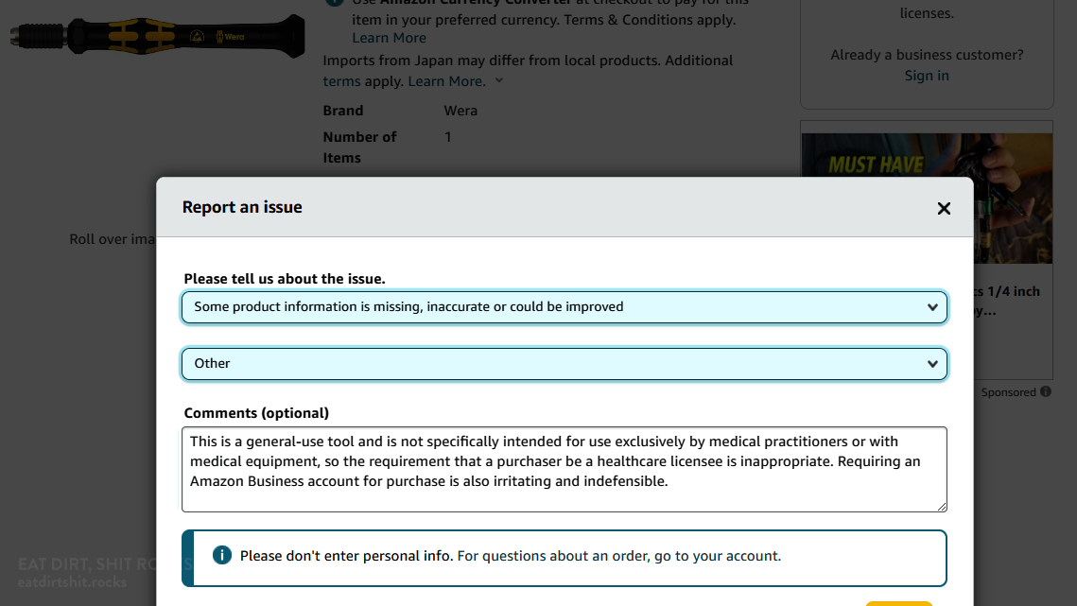Screen dimensions: 1077x606
Task: Click 'Learn More.' after terms apply
Action: (x=446, y=81)
